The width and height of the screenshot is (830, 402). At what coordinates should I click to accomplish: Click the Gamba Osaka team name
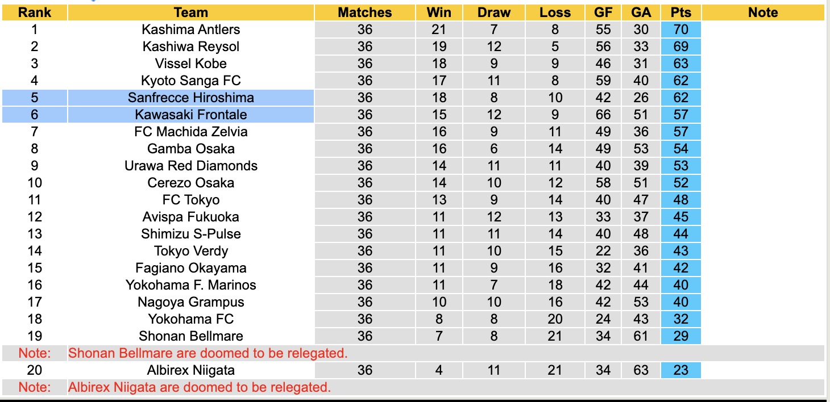pos(191,149)
